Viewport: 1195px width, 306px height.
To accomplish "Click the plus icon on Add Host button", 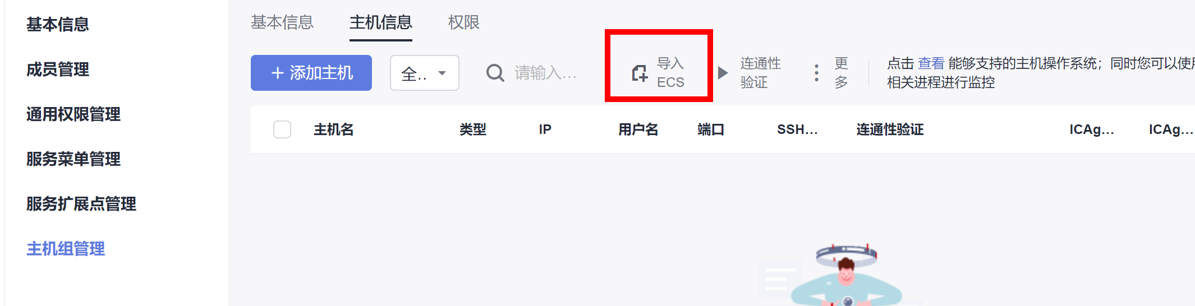I will (x=277, y=73).
